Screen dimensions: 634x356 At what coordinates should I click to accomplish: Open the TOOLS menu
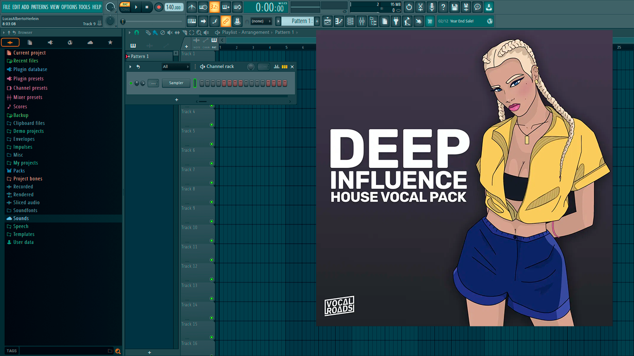pos(84,7)
